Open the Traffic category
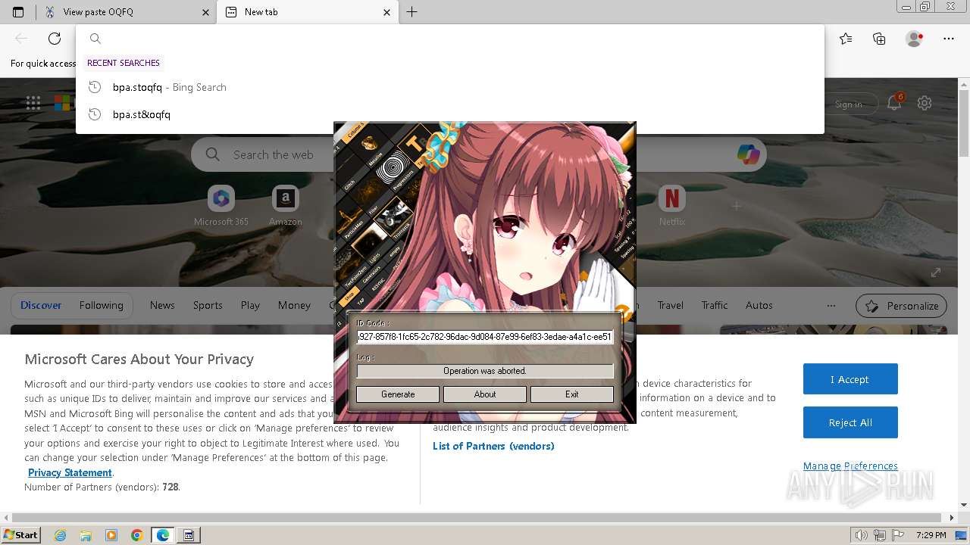The image size is (970, 545). click(x=714, y=305)
